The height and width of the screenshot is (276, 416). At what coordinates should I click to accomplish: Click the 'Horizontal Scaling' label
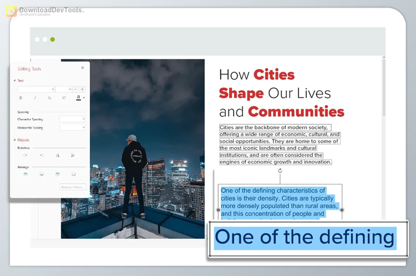30,128
